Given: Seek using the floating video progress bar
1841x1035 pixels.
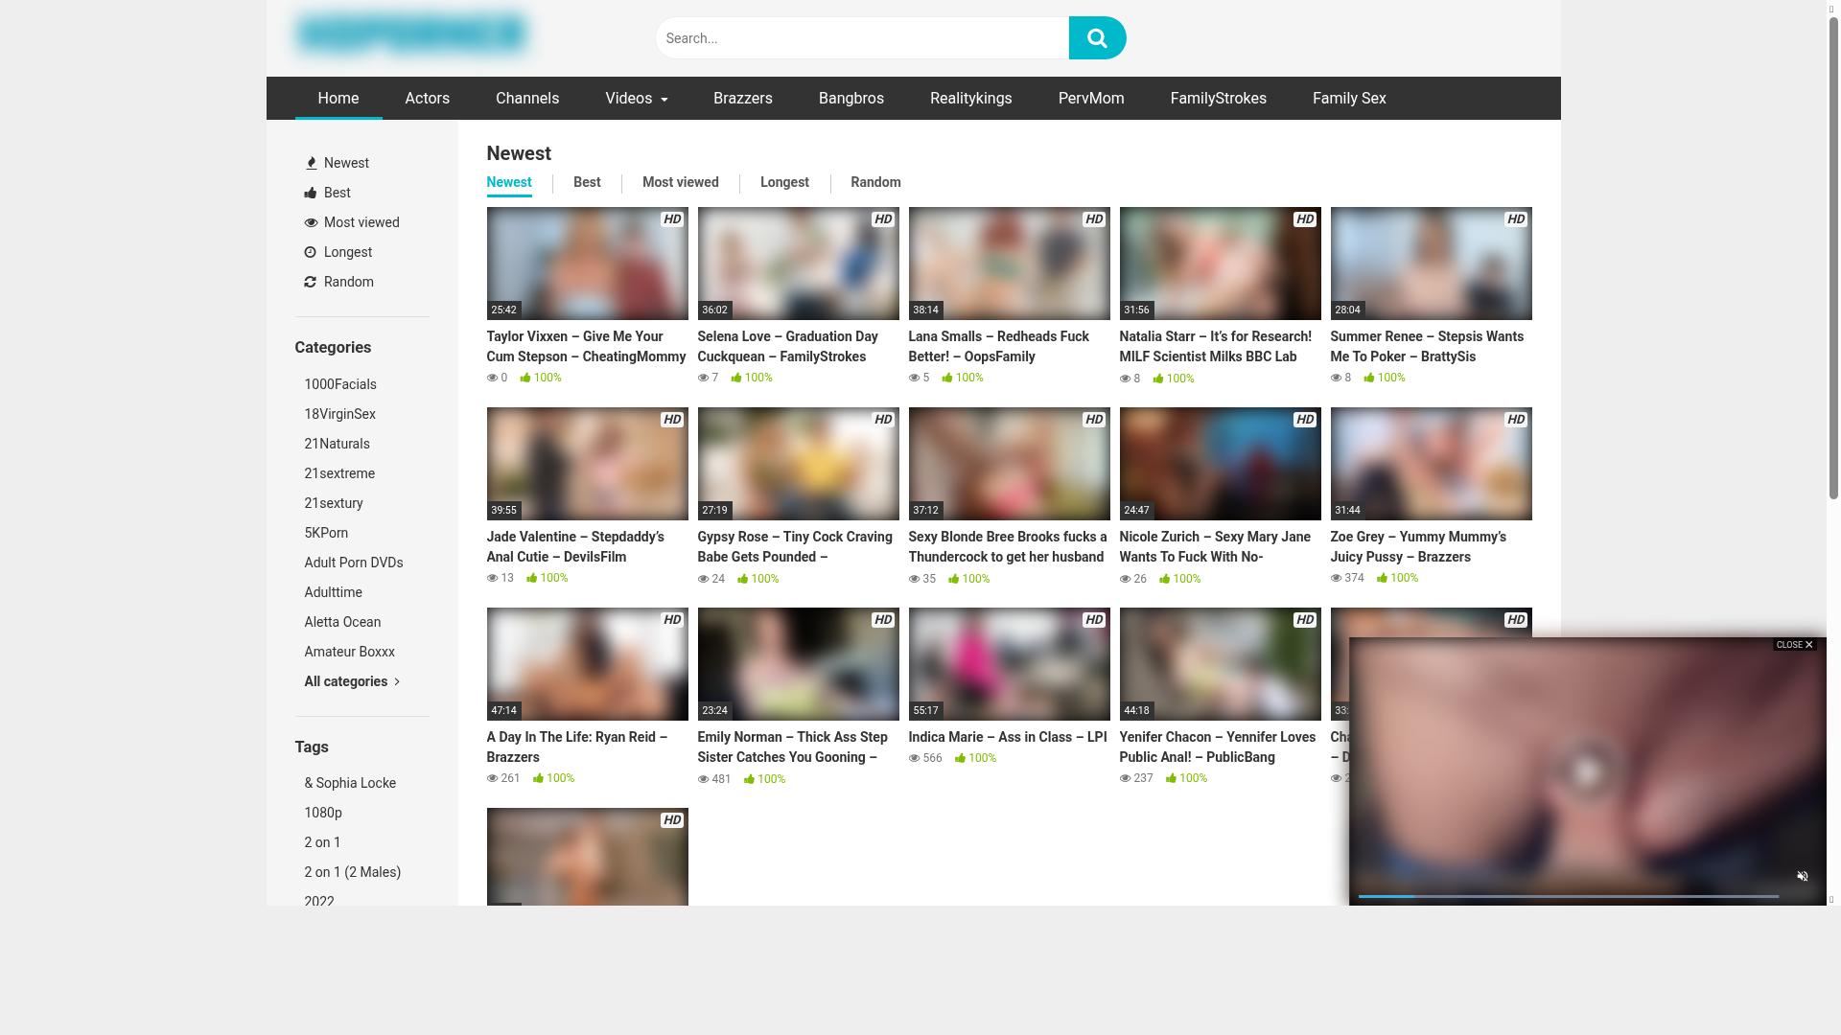Looking at the screenshot, I should point(1568,896).
